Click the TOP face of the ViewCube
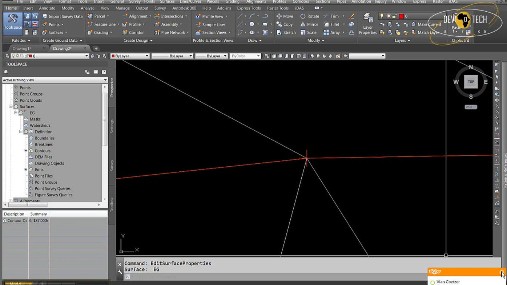The width and height of the screenshot is (507, 285). [x=471, y=82]
